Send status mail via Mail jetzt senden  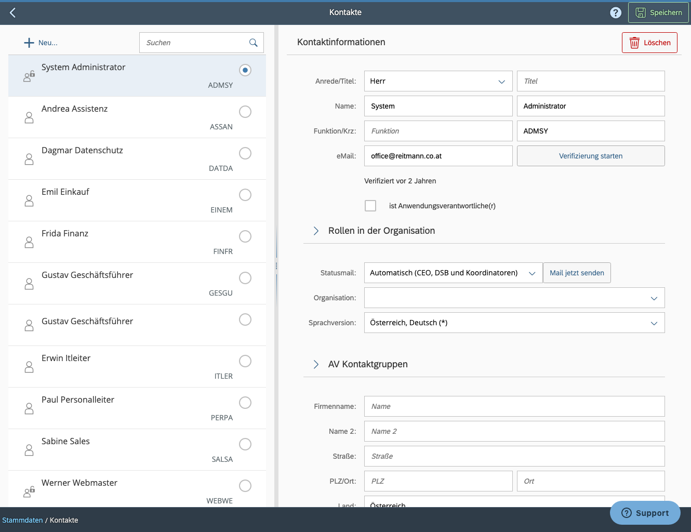(577, 272)
